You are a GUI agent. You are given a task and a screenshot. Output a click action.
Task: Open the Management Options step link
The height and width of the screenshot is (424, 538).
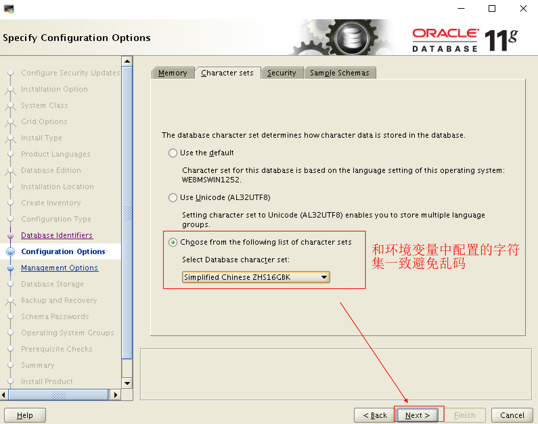60,268
